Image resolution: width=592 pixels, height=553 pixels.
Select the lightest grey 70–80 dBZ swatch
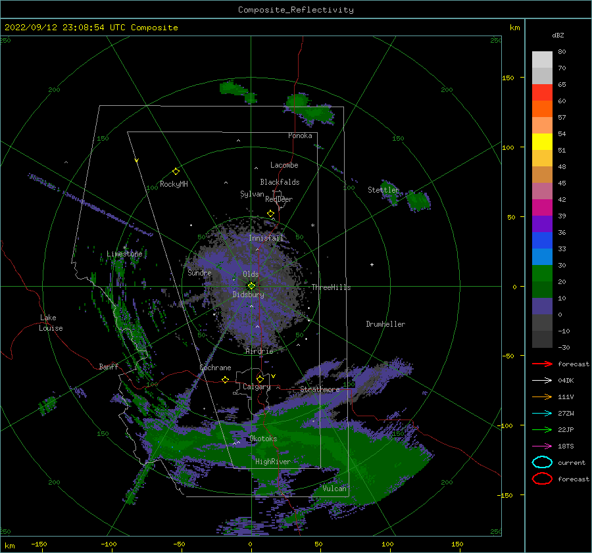542,60
